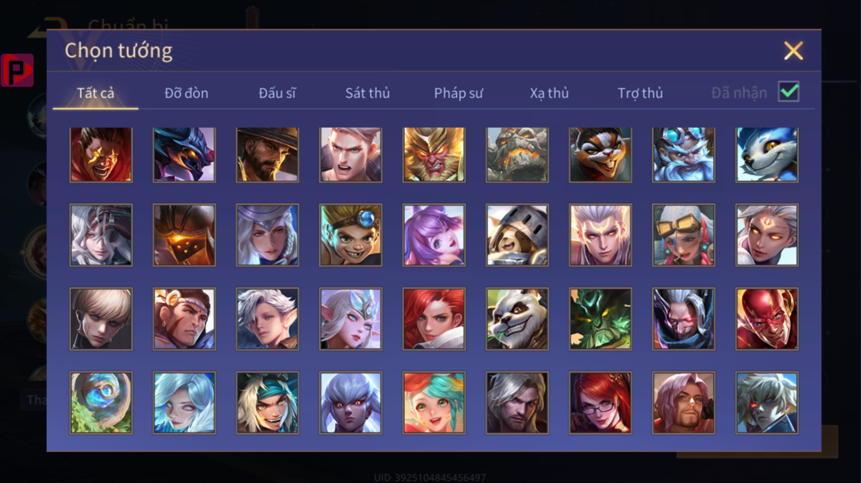Select the golden monkey king hero portrait
The height and width of the screenshot is (483, 861).
click(433, 155)
